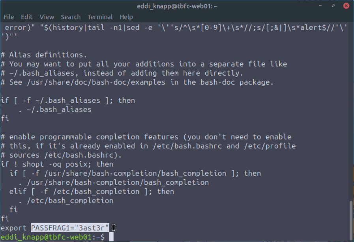This screenshot has width=354, height=242.
Task: Minimize the terminal window
Action: point(320,6)
